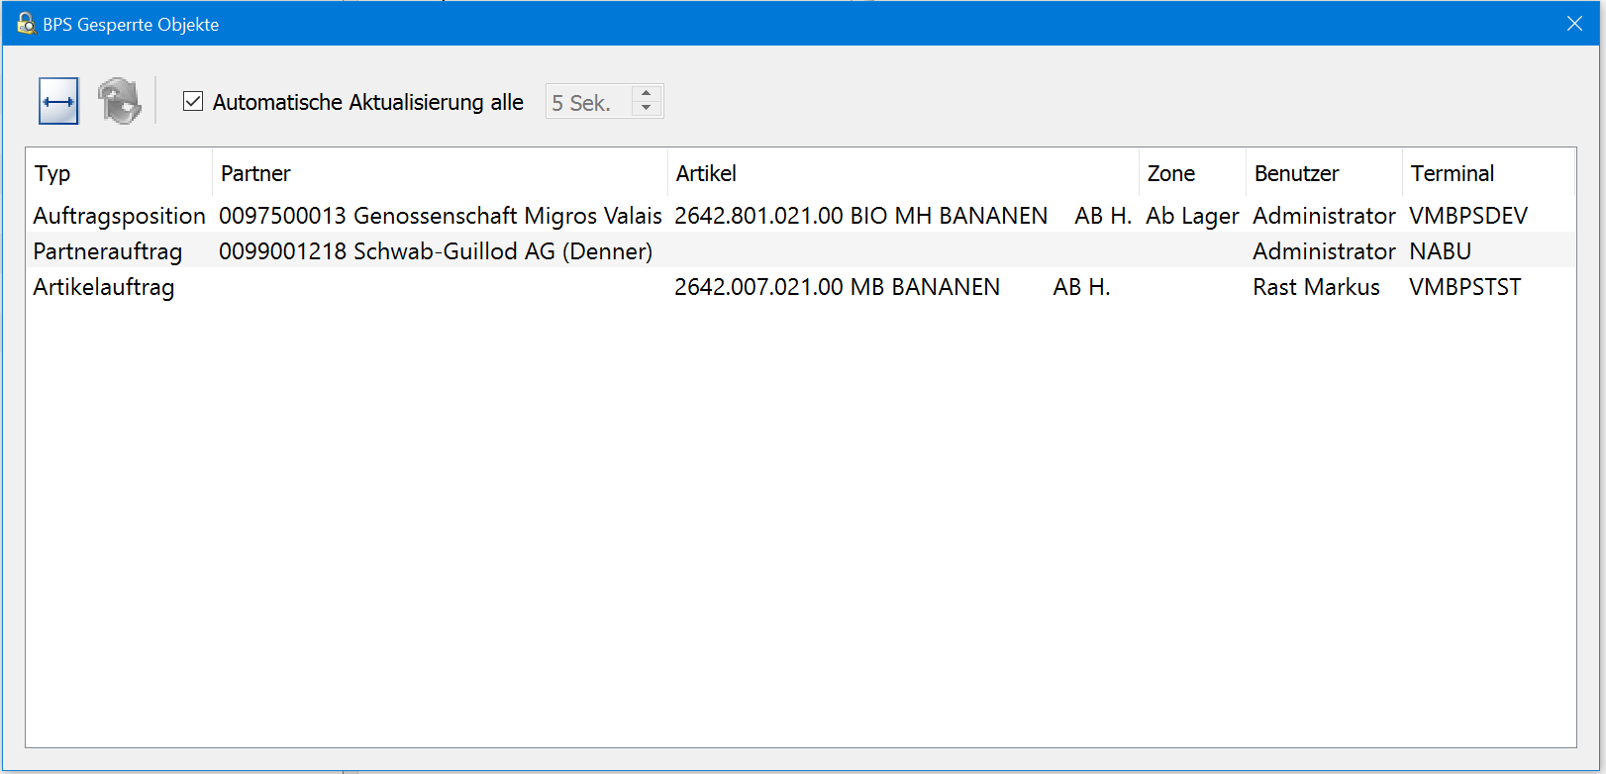Click article 2642.007.021.00 MB BANANEN
1606x774 pixels.
point(837,287)
